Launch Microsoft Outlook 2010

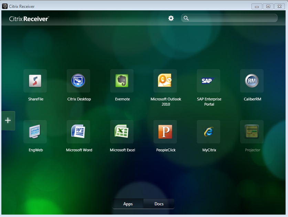click(165, 81)
